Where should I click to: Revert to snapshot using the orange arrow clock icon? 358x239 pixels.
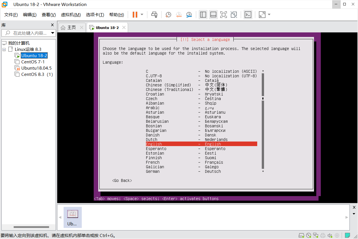pyautogui.click(x=179, y=15)
